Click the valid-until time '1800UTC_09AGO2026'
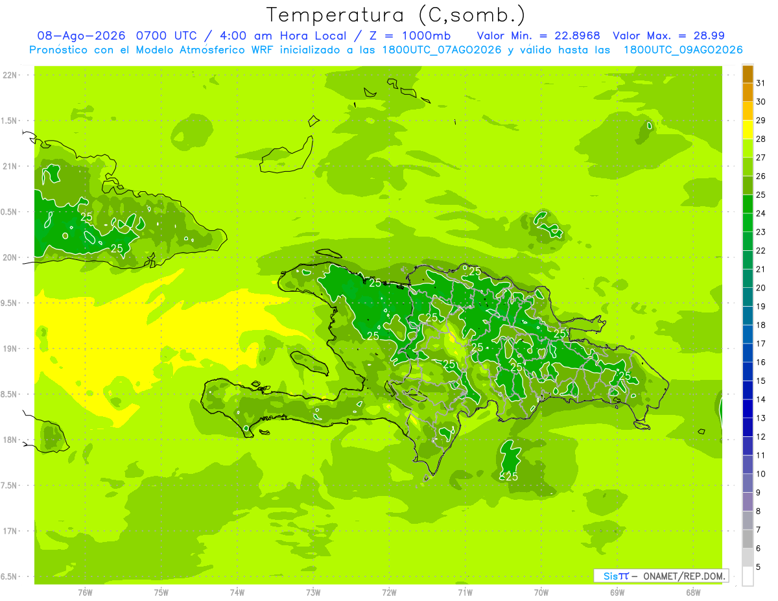Screen dimensions: 778x601 [683, 50]
